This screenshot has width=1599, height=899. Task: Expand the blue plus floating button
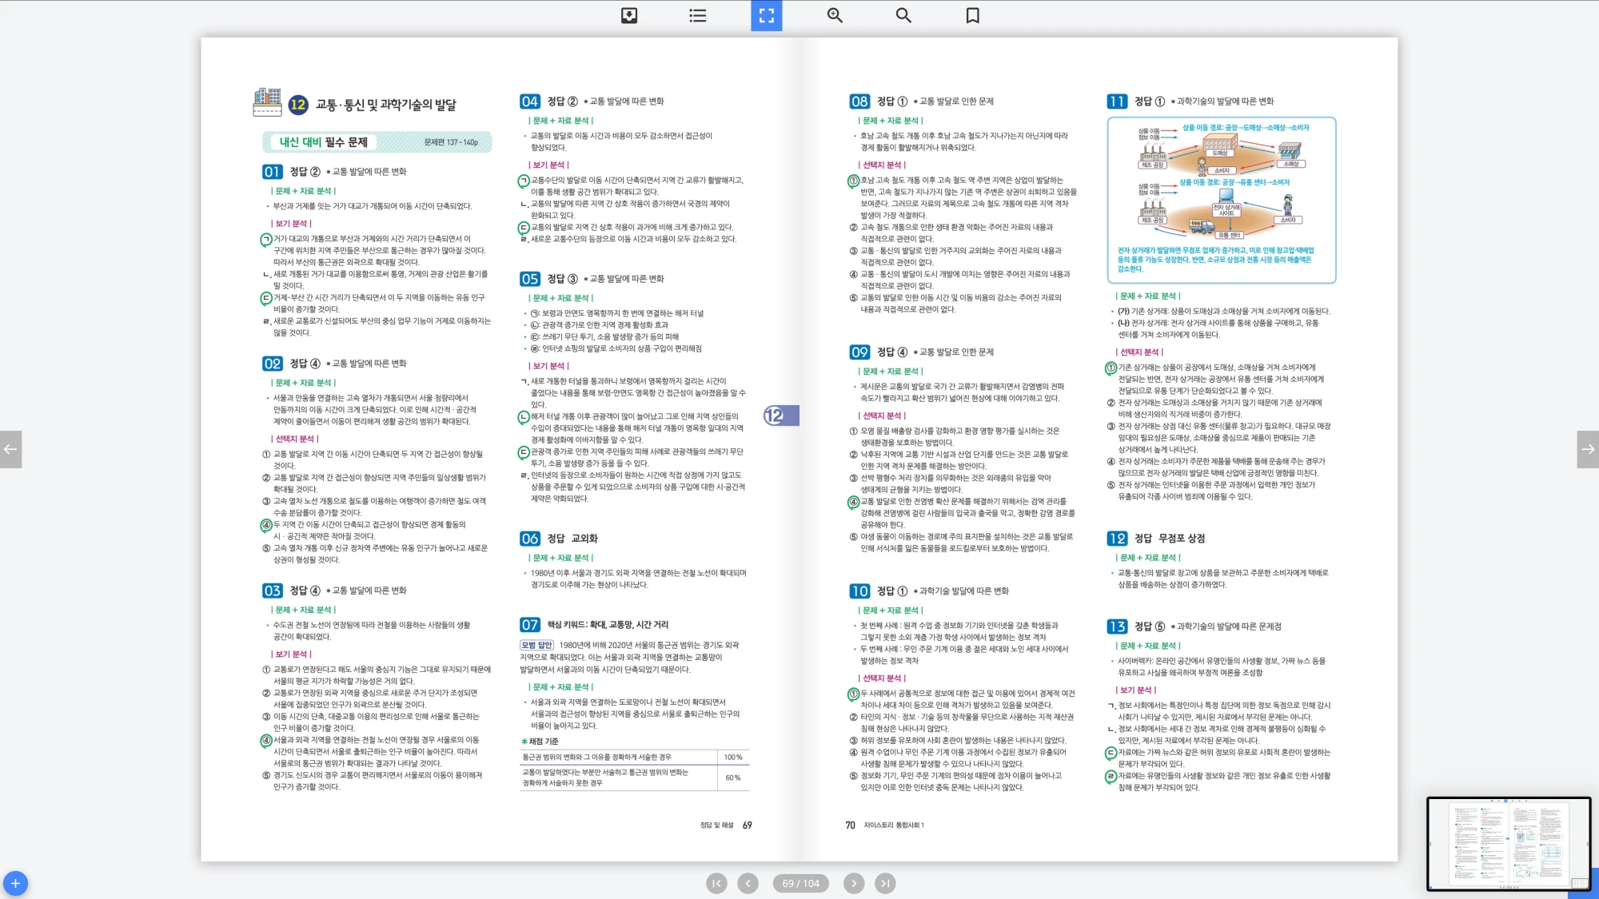click(x=15, y=883)
